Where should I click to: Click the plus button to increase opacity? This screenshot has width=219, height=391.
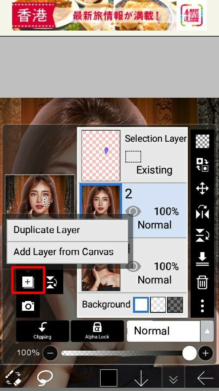205,353
